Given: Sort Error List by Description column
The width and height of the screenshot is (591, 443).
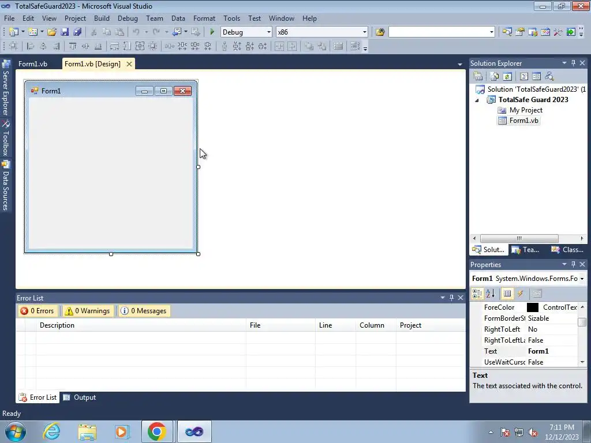Looking at the screenshot, I should click(141, 325).
